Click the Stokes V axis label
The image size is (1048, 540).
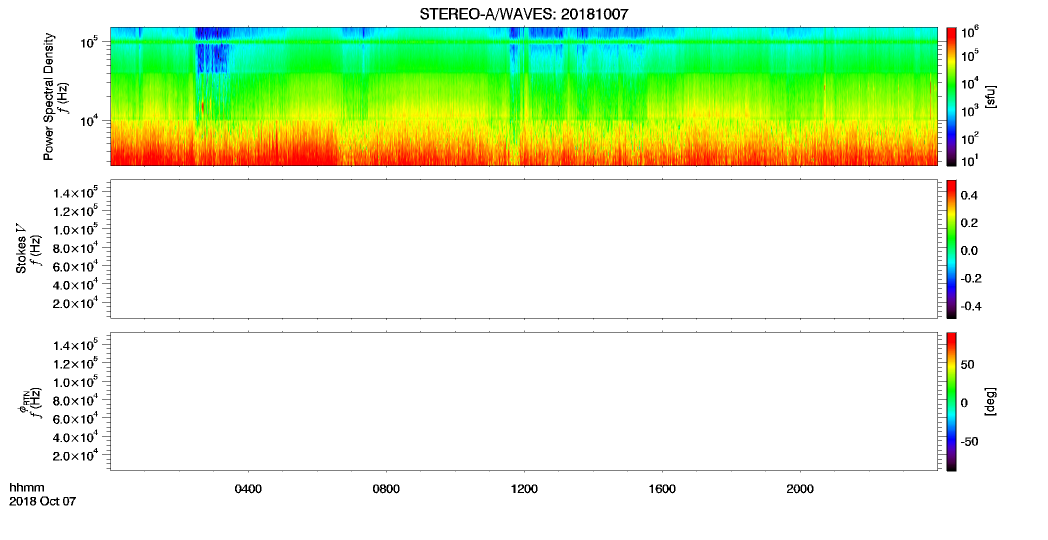point(20,248)
